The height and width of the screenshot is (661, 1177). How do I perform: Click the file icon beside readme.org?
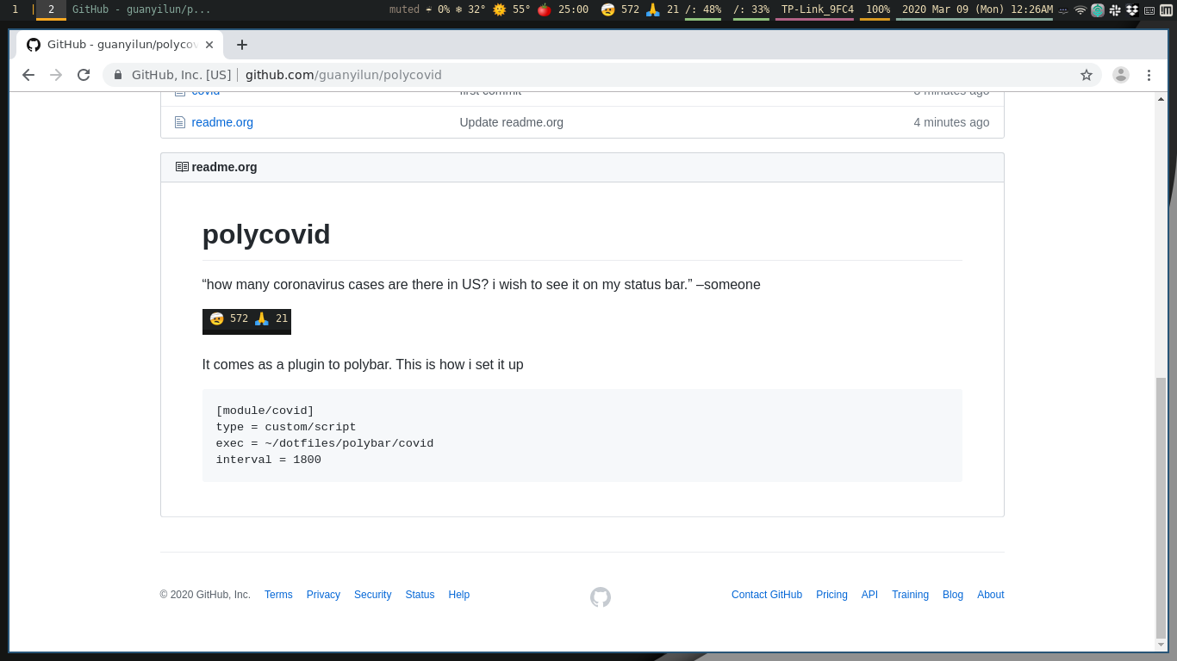coord(180,122)
